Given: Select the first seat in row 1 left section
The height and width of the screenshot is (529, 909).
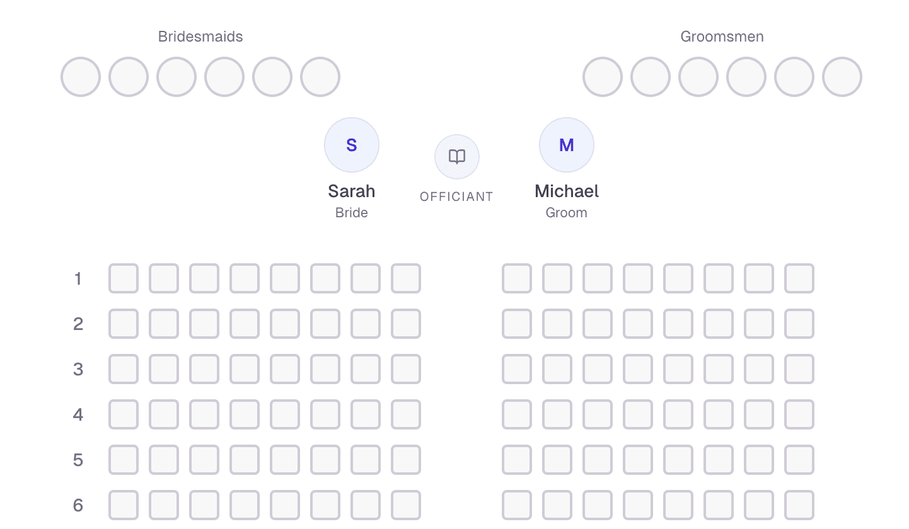Looking at the screenshot, I should coord(123,278).
